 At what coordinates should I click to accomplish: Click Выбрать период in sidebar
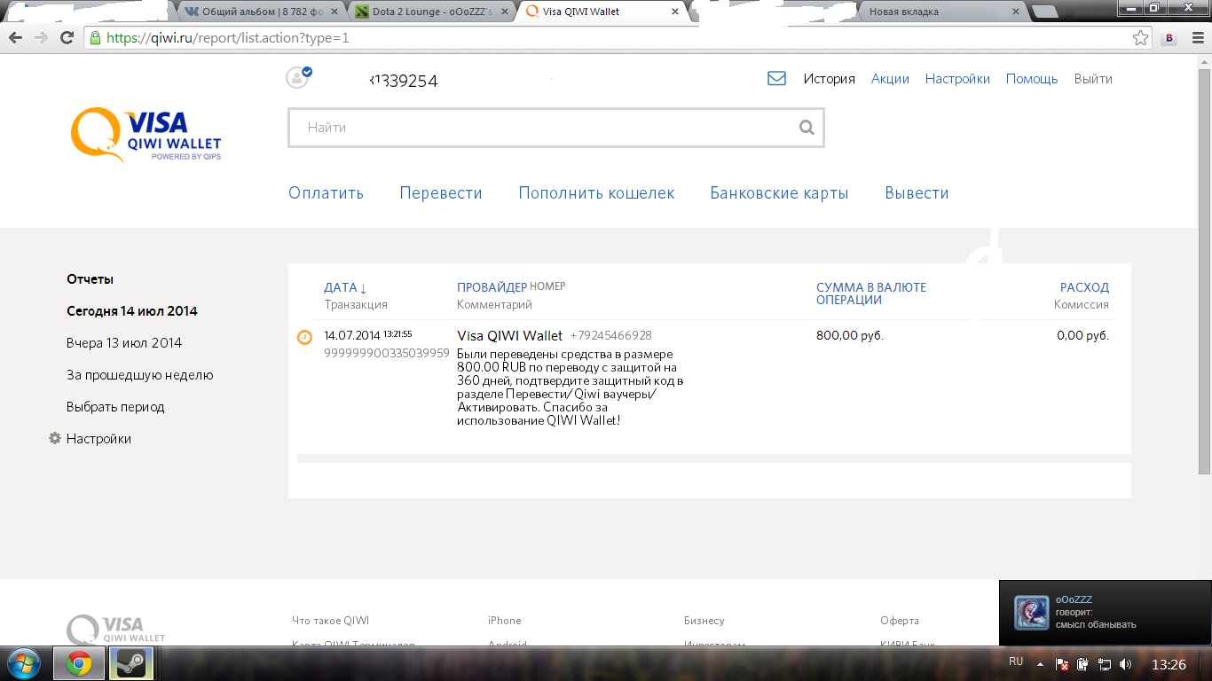pyautogui.click(x=115, y=407)
